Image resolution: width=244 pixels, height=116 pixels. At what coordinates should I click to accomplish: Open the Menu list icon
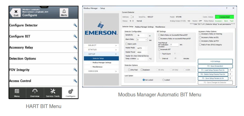pos(17,92)
